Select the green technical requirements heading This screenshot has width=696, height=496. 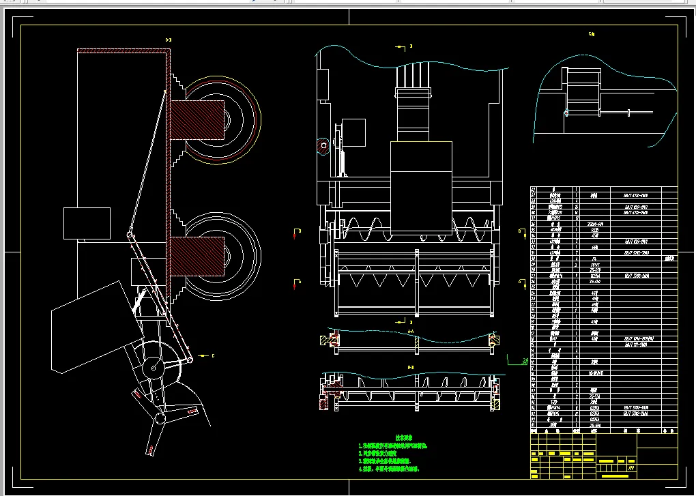pos(405,438)
